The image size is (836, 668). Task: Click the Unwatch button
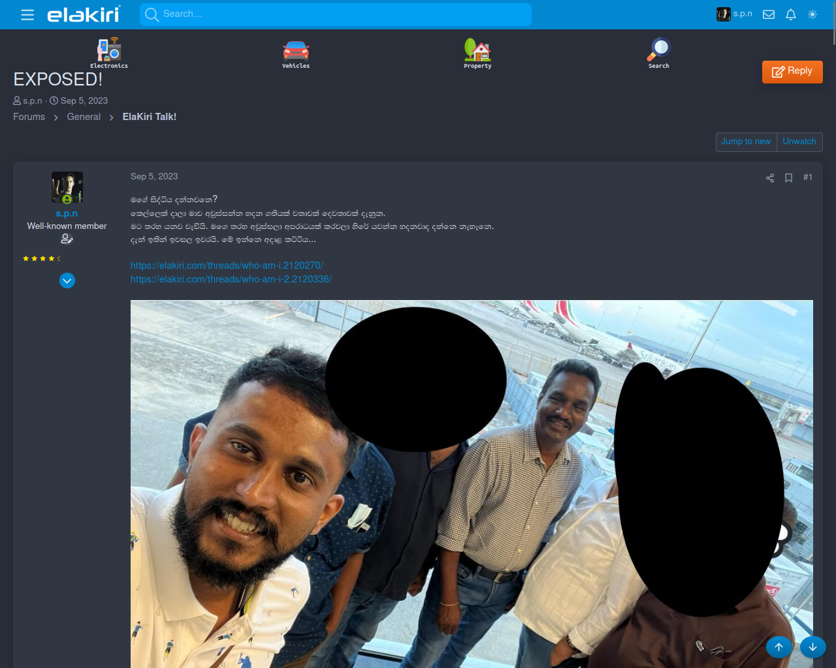pos(799,142)
